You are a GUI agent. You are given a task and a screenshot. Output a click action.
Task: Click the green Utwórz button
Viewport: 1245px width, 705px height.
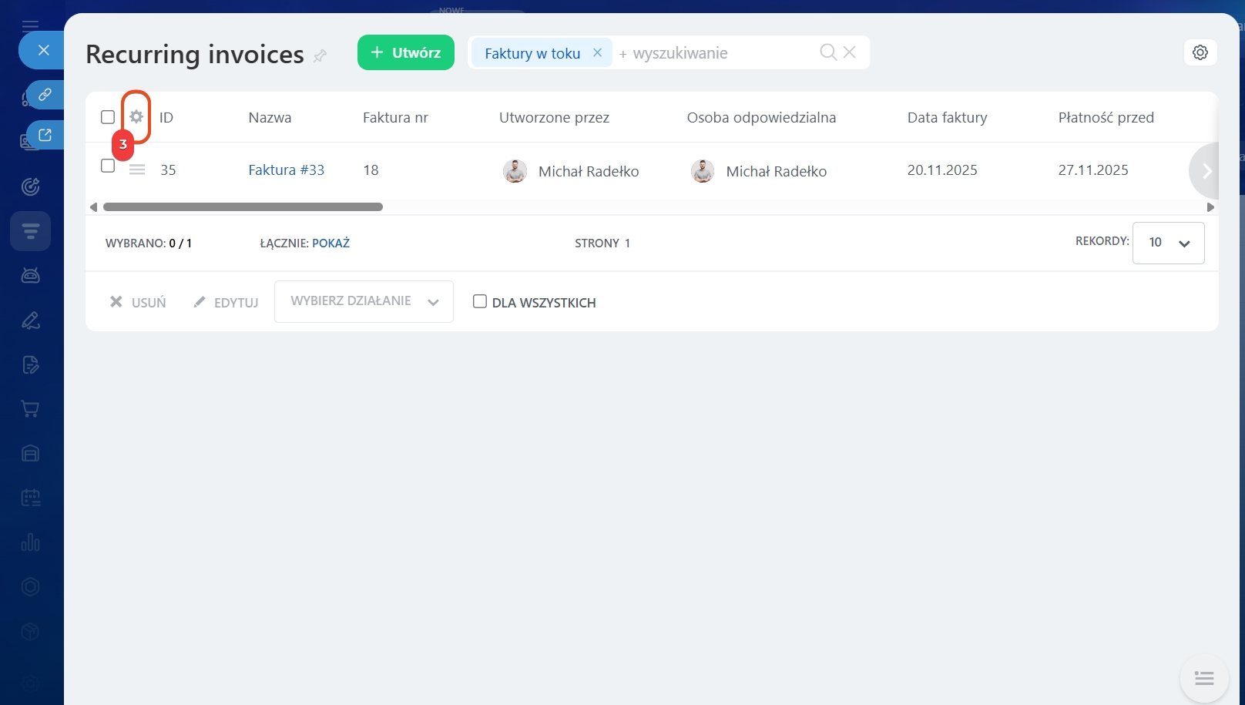[x=406, y=52]
